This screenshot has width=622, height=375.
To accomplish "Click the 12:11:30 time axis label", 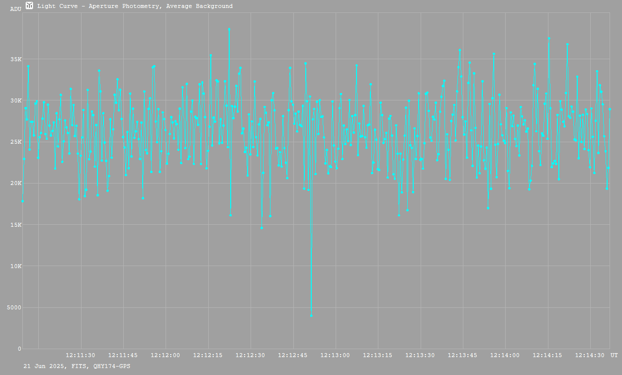I will tap(81, 356).
